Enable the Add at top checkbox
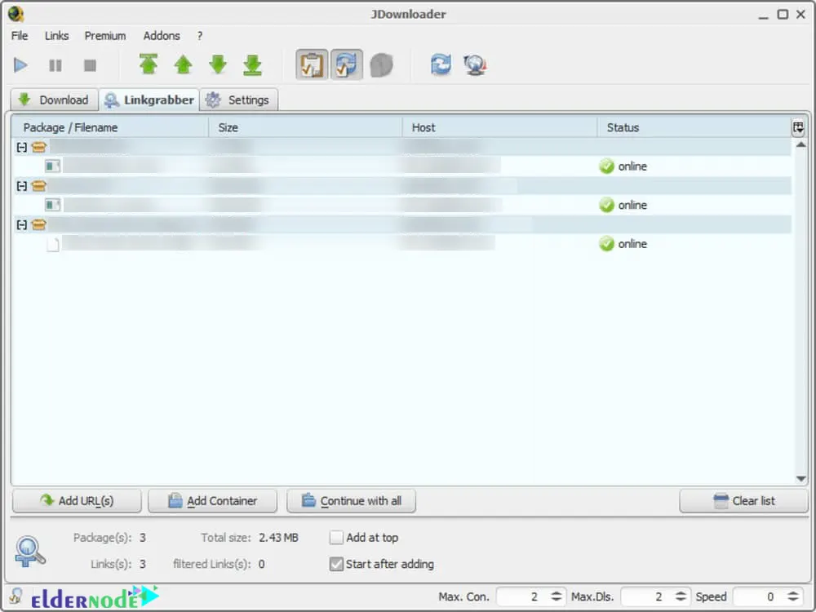This screenshot has height=612, width=816. click(x=336, y=538)
